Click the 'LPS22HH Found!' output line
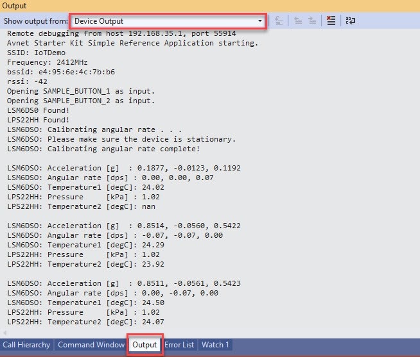420x357 pixels. click(38, 120)
